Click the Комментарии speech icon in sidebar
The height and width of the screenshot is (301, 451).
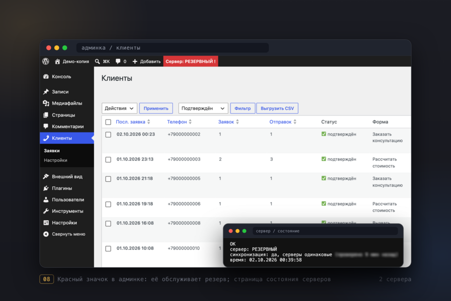click(46, 126)
